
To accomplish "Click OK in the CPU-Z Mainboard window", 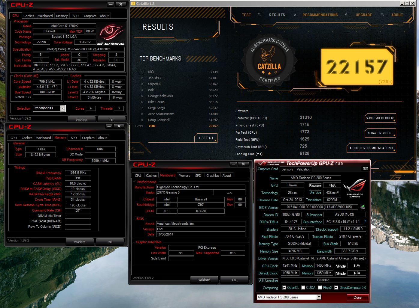I will tap(234, 280).
